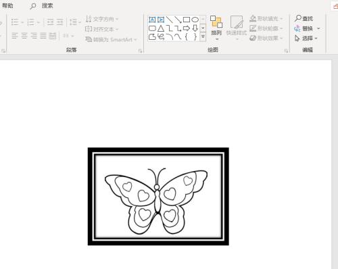The image size is (338, 269).
Task: Open the 绘图 group dialog launcher
Action: [286, 51]
